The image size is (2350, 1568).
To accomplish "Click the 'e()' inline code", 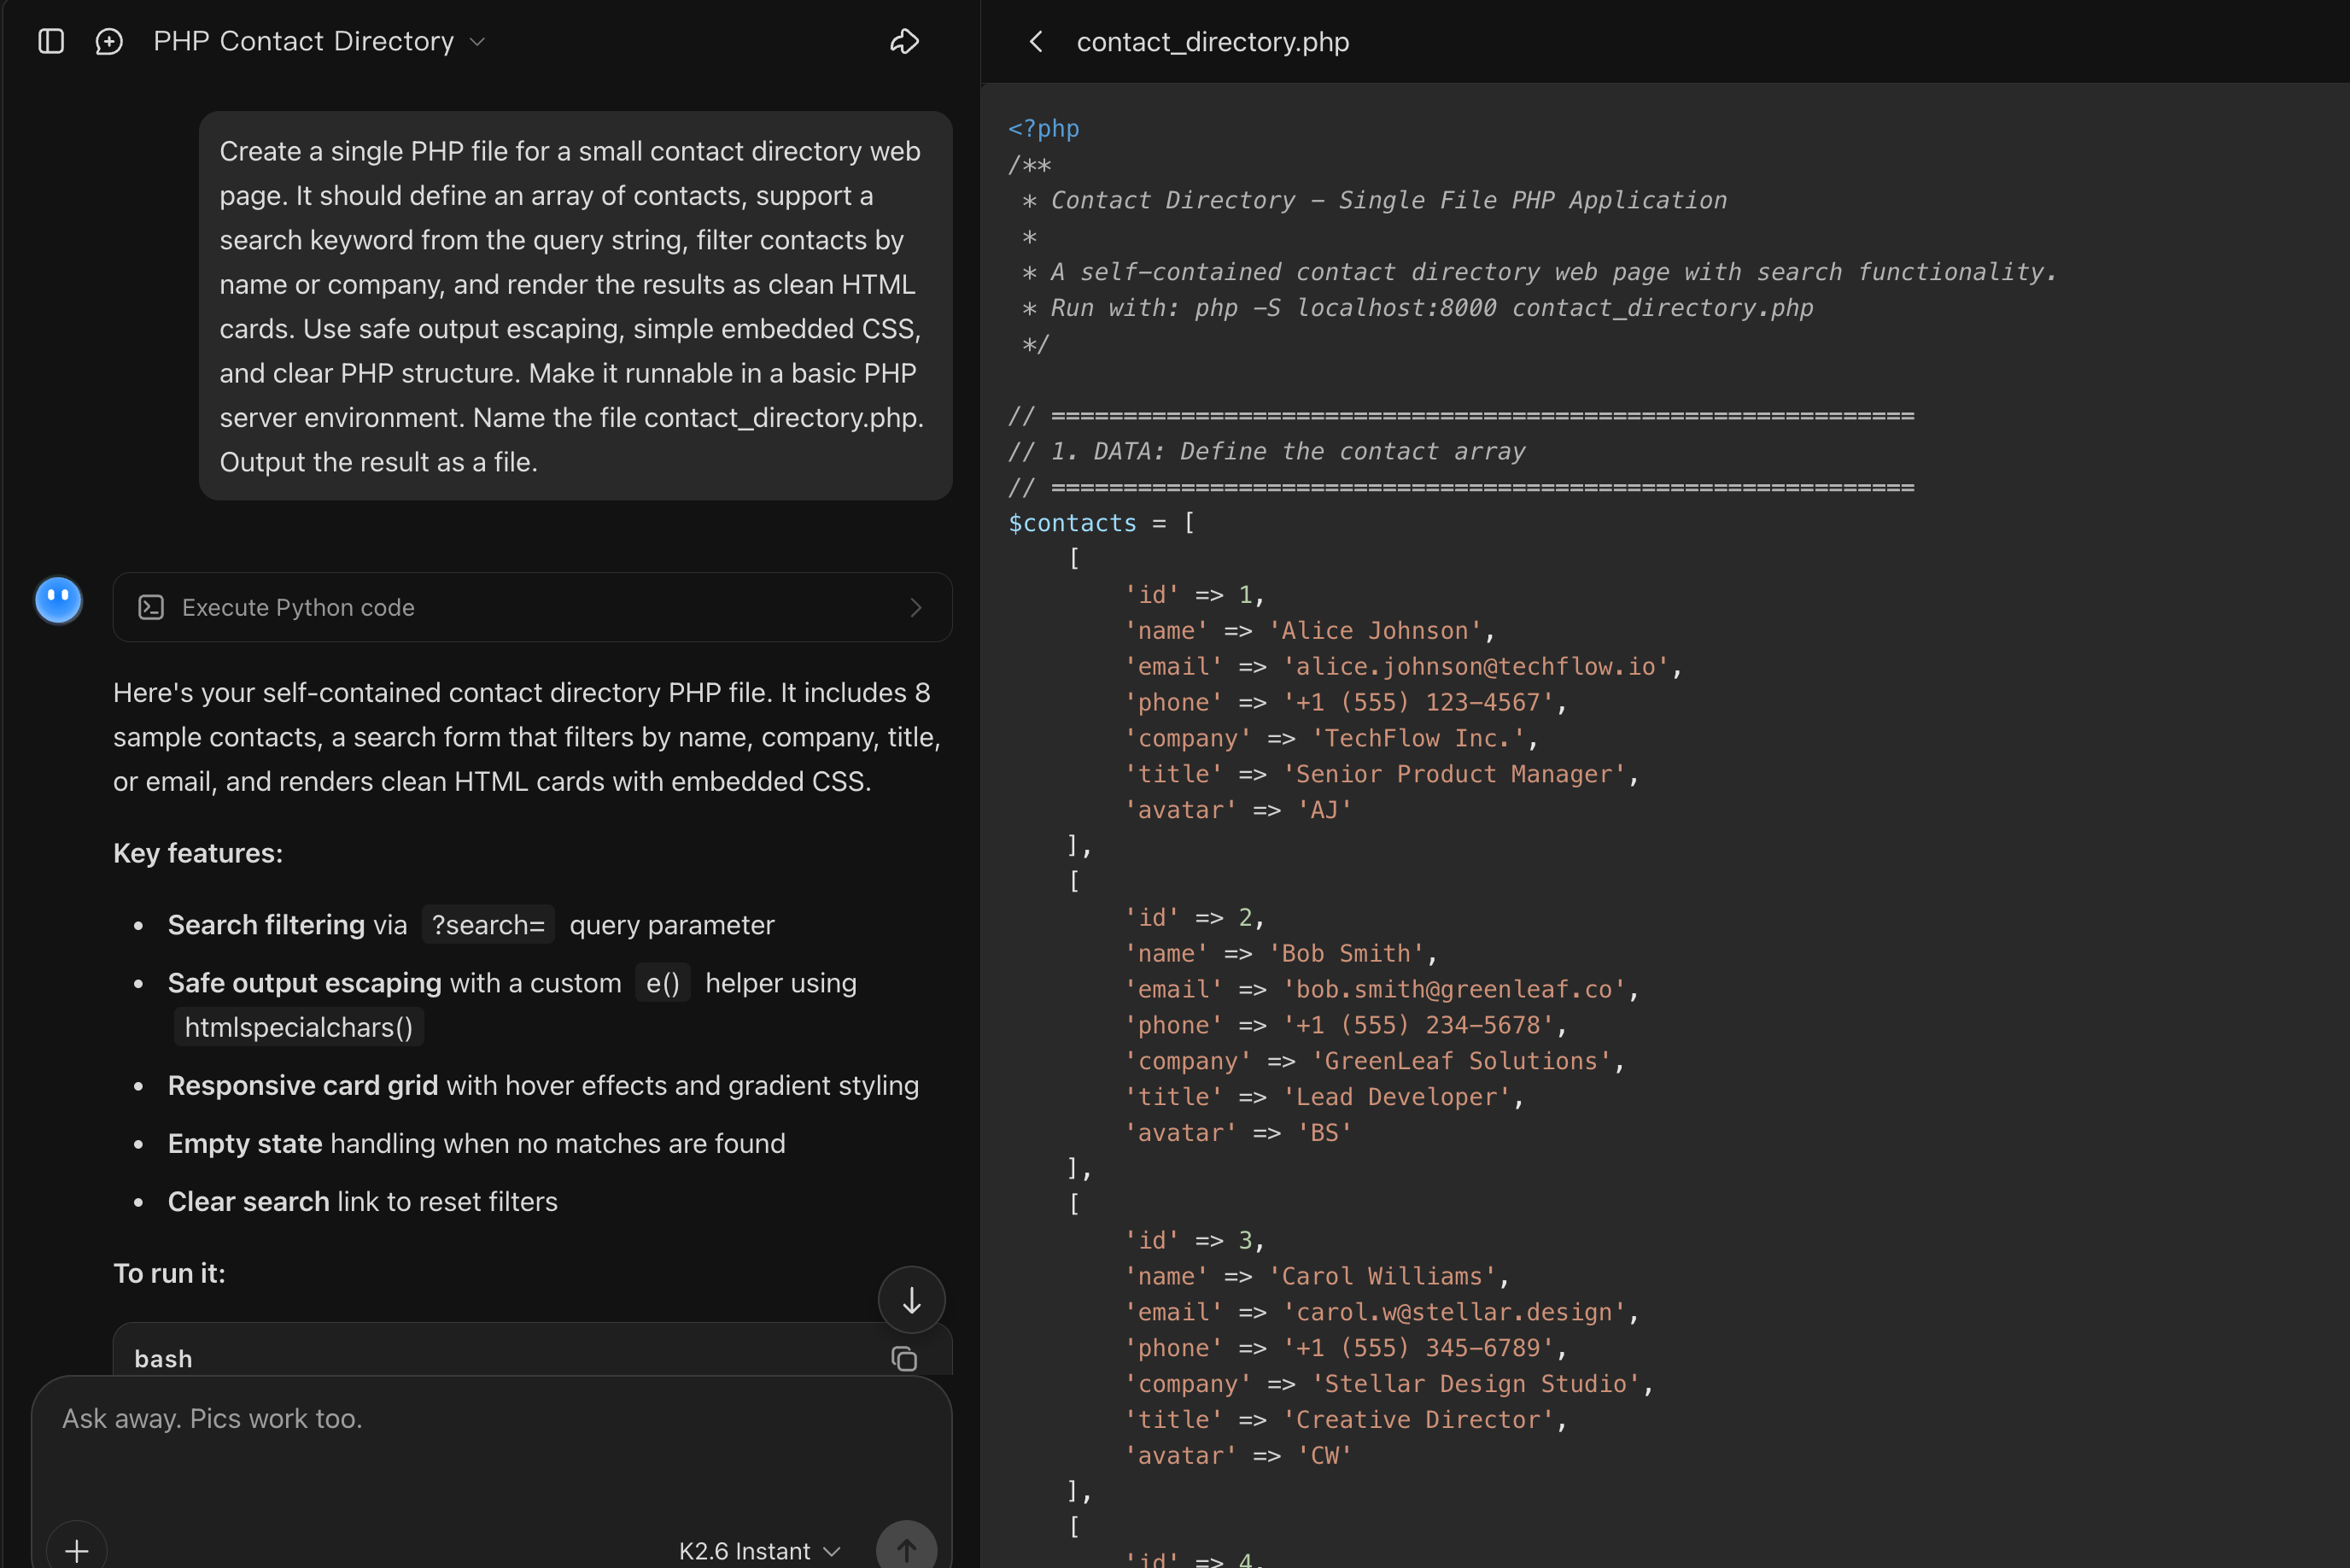I will (x=663, y=983).
